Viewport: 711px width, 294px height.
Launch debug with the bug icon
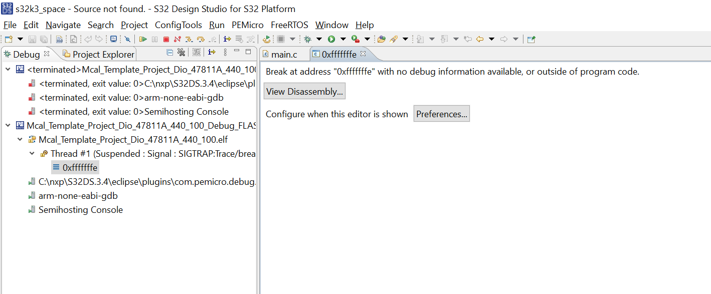click(x=307, y=39)
